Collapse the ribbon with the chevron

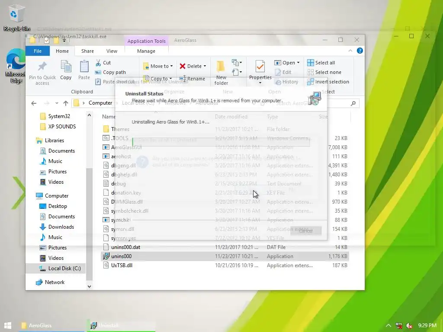(350, 51)
